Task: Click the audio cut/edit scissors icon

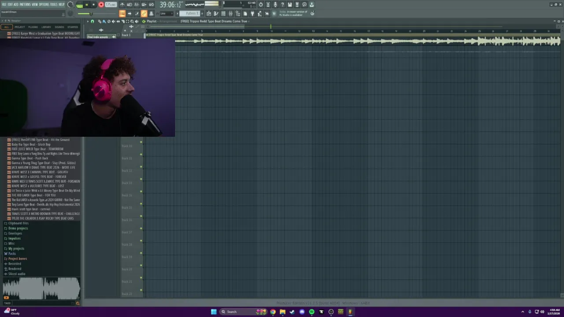Action: coord(268,4)
